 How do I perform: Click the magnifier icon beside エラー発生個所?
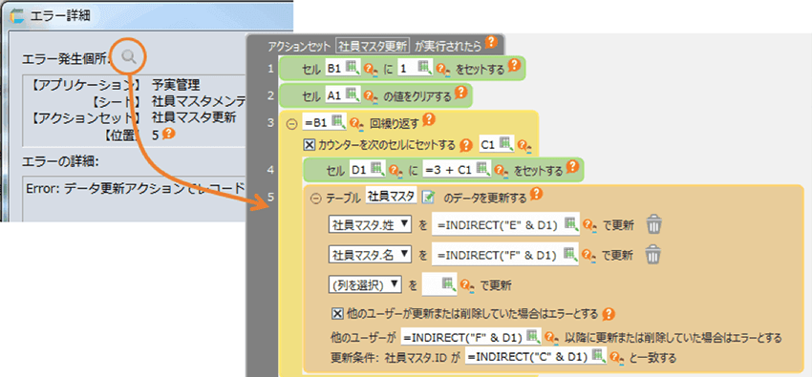coord(129,57)
